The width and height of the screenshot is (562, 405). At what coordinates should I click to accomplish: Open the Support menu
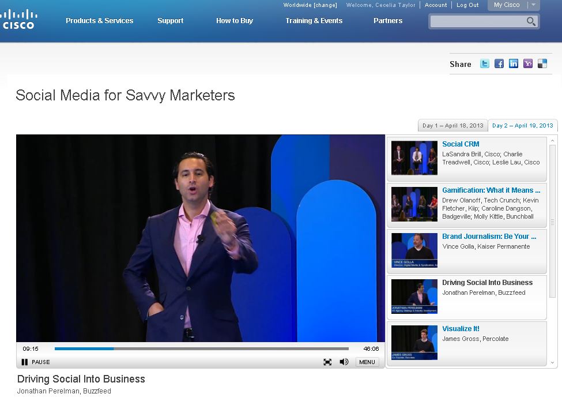click(170, 20)
